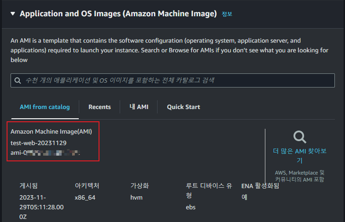This screenshot has height=222, width=345.
Task: Click the 가상화 column label
Action: click(x=139, y=186)
